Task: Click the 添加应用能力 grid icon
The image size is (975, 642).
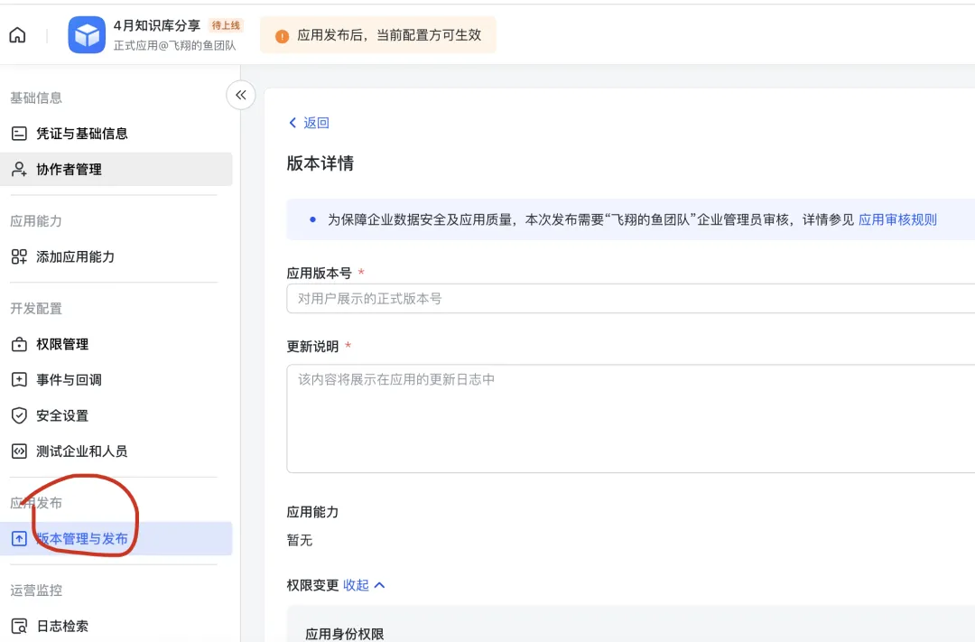Action: pyautogui.click(x=19, y=256)
